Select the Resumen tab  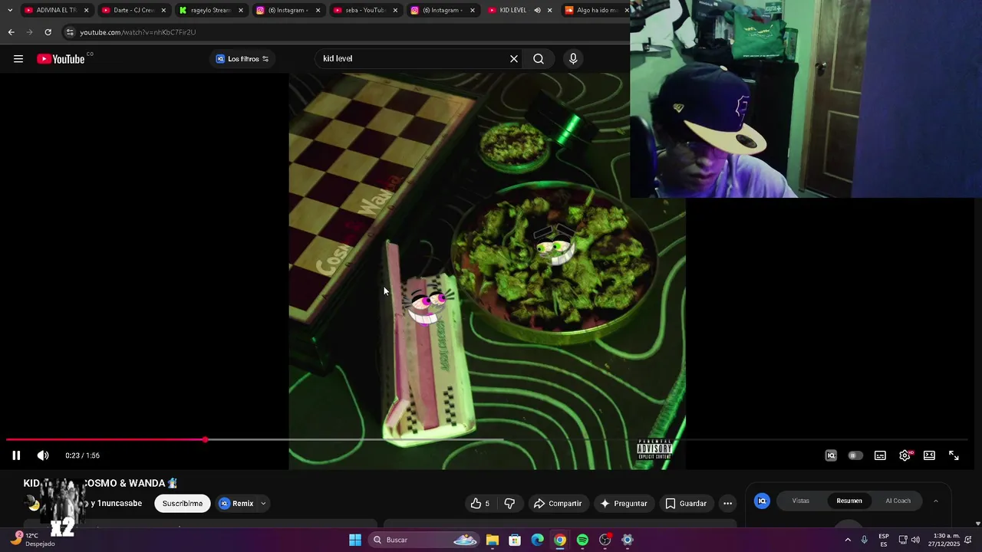(849, 501)
